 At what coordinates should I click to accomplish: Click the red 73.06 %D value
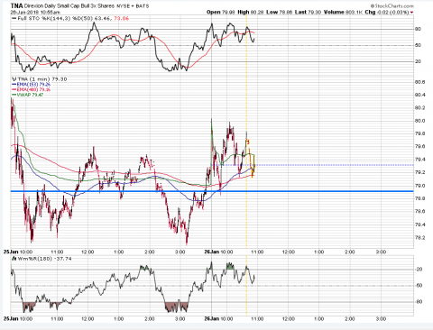click(x=122, y=18)
